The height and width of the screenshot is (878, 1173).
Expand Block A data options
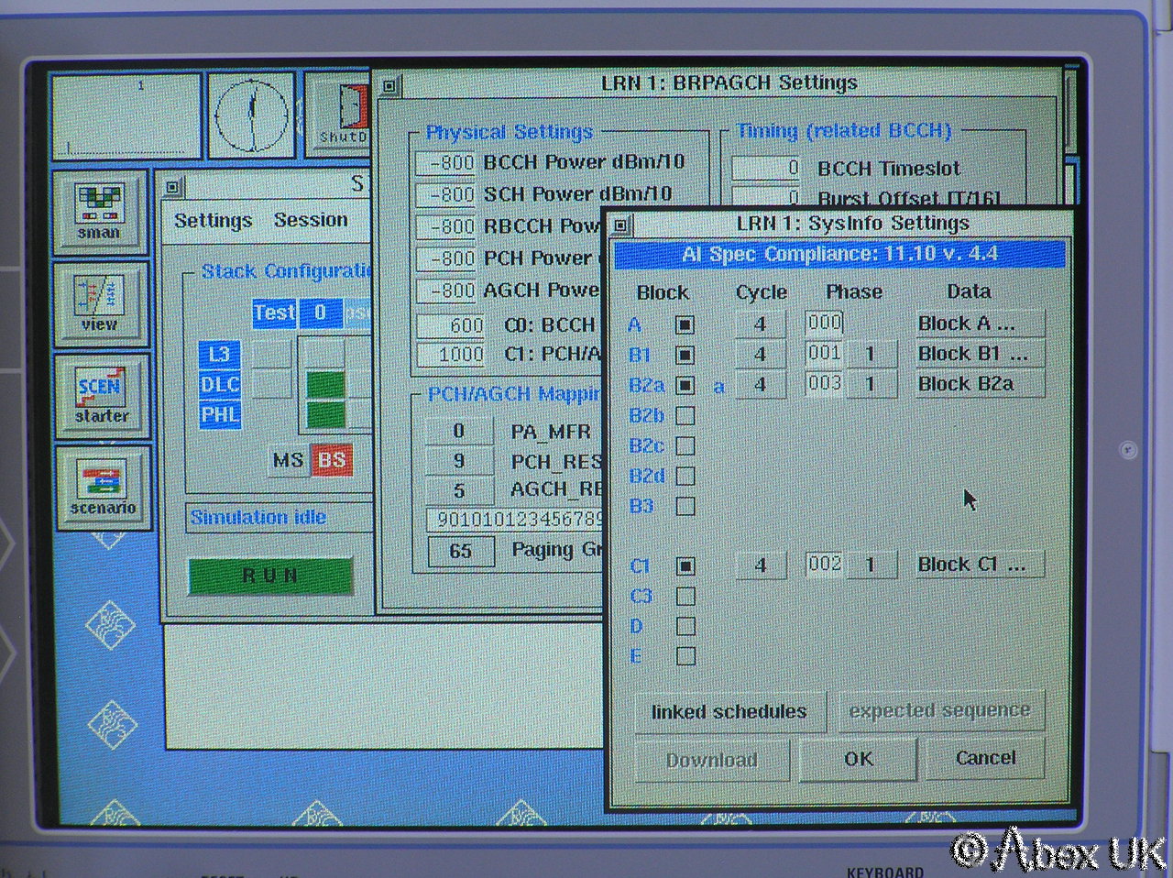coord(978,324)
